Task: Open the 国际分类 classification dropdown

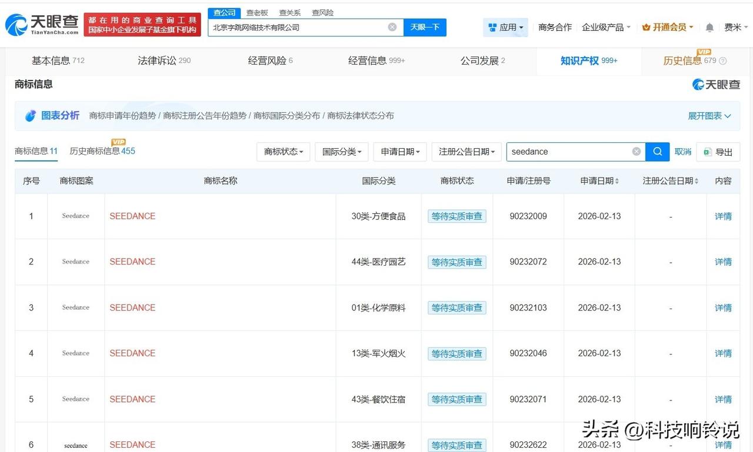Action: [341, 151]
